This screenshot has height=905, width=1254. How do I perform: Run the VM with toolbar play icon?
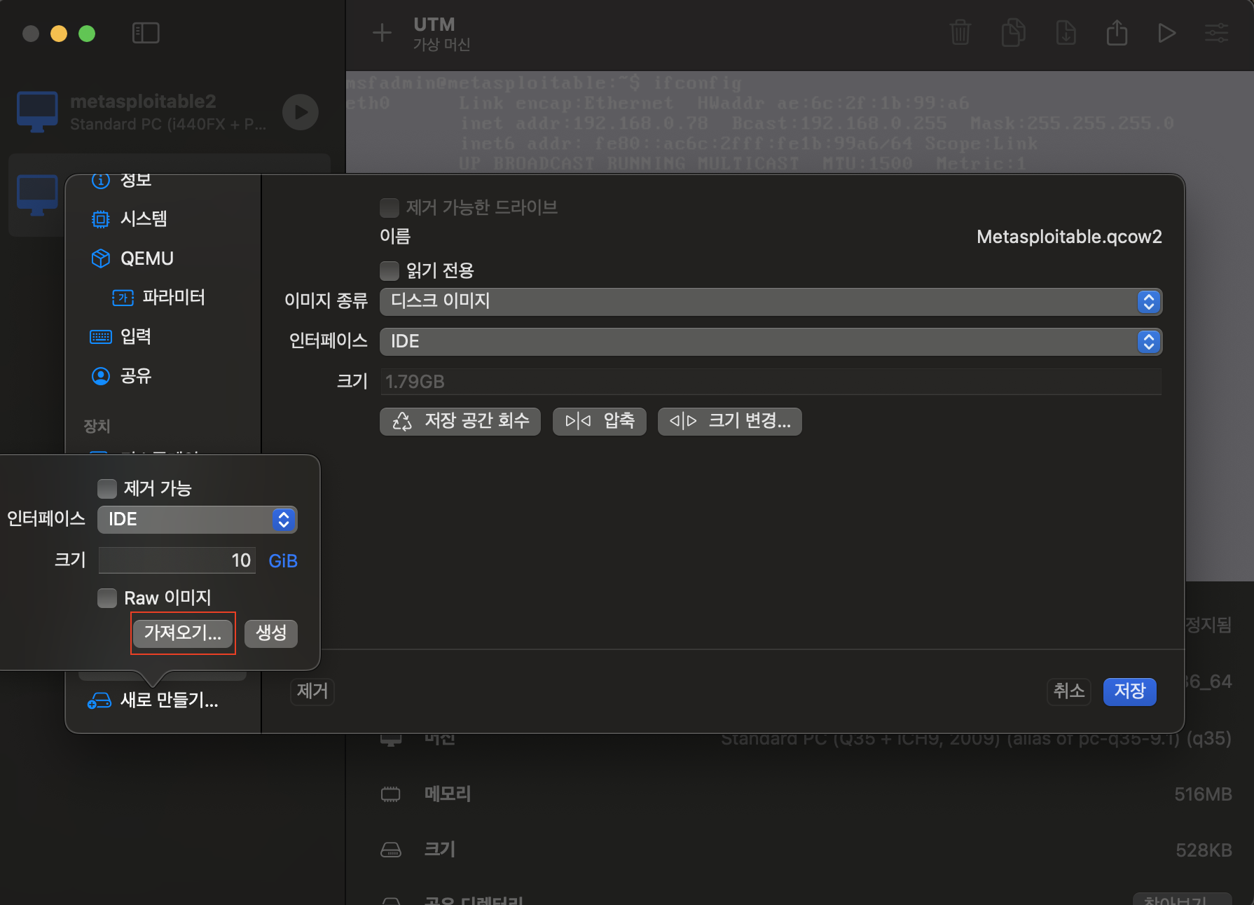point(1166,33)
